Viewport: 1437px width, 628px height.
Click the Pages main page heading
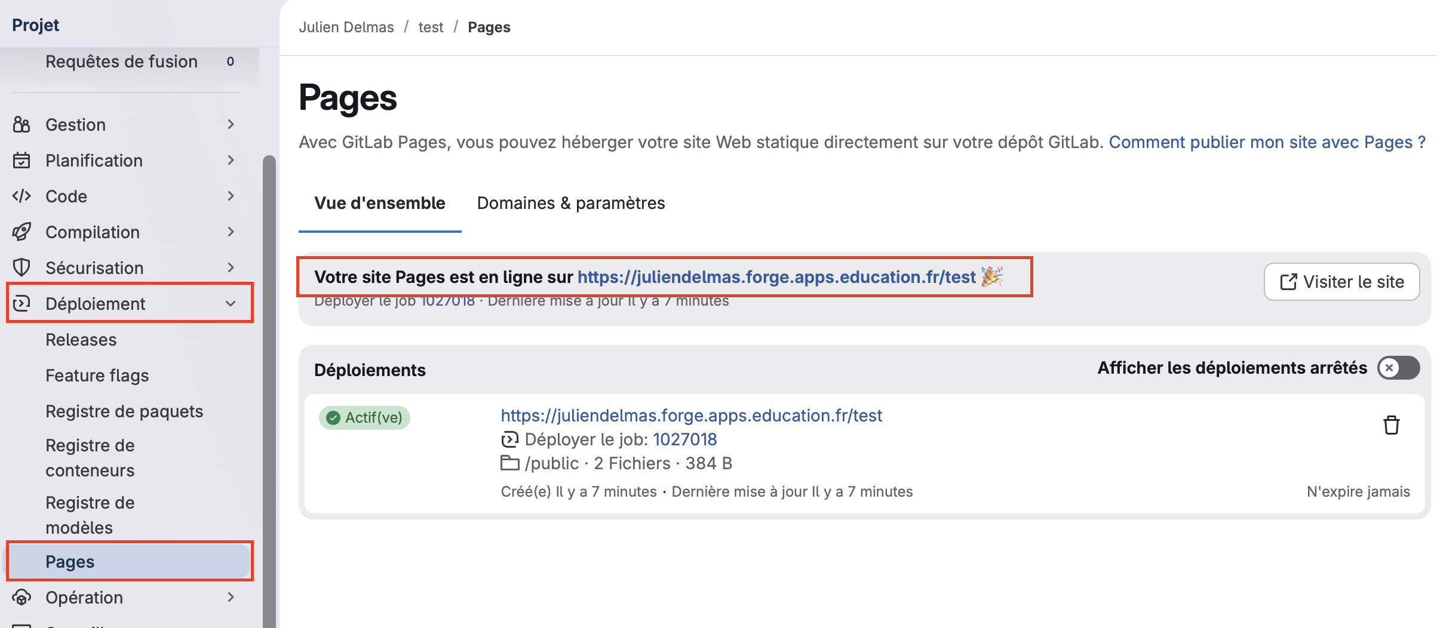[348, 98]
